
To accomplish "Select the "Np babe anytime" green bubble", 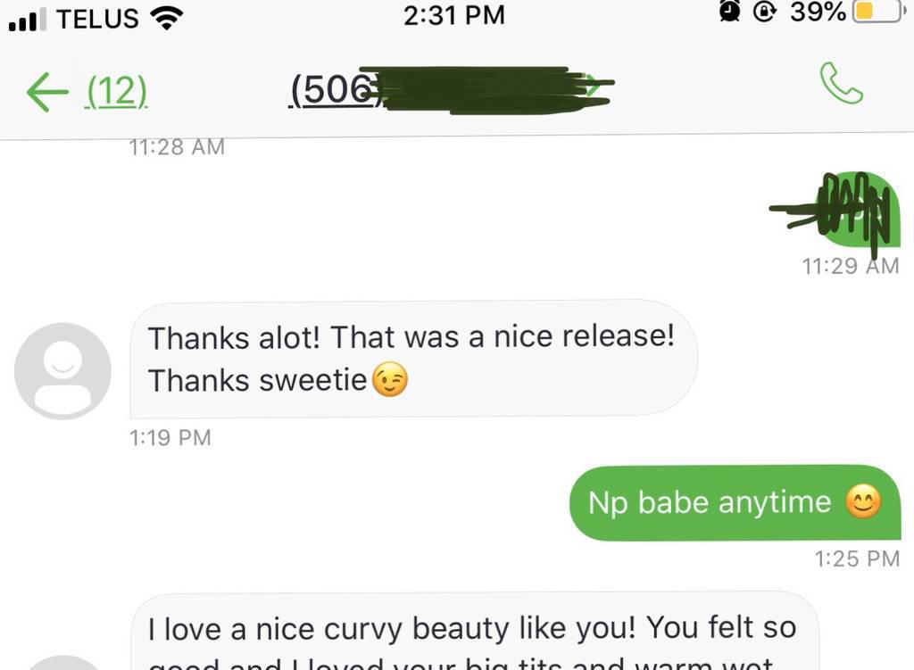I will pos(735,503).
